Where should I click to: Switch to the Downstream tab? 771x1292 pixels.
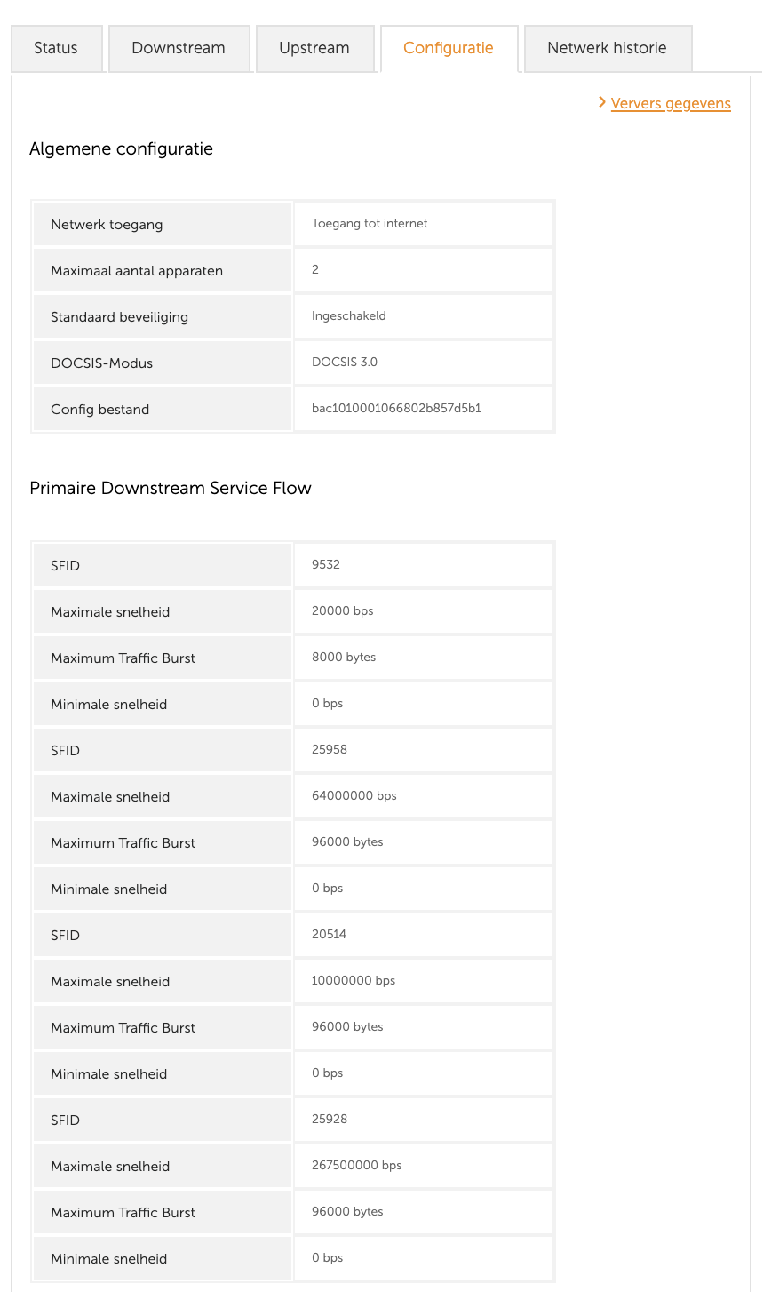[179, 48]
